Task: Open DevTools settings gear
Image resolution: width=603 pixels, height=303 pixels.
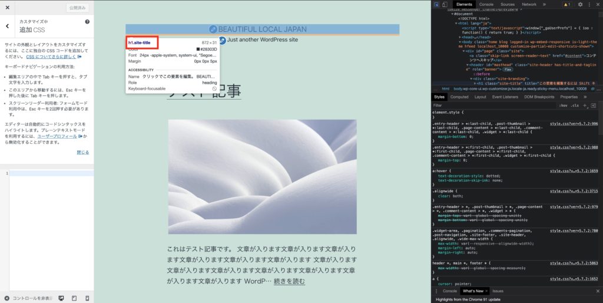Action: point(580,5)
